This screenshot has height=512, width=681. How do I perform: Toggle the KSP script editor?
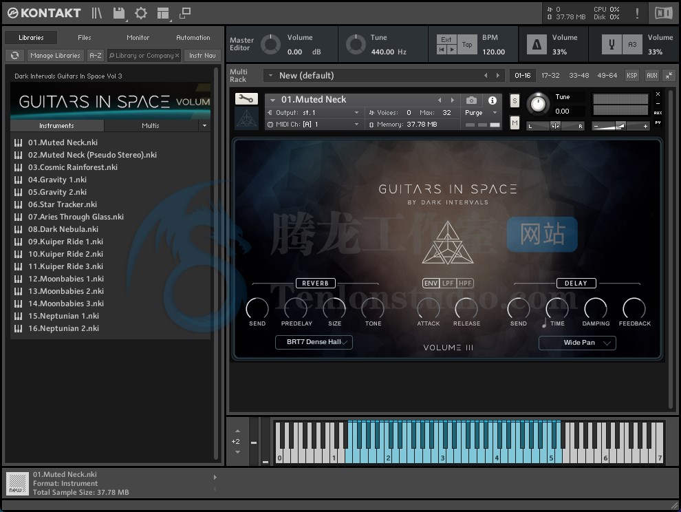click(632, 75)
